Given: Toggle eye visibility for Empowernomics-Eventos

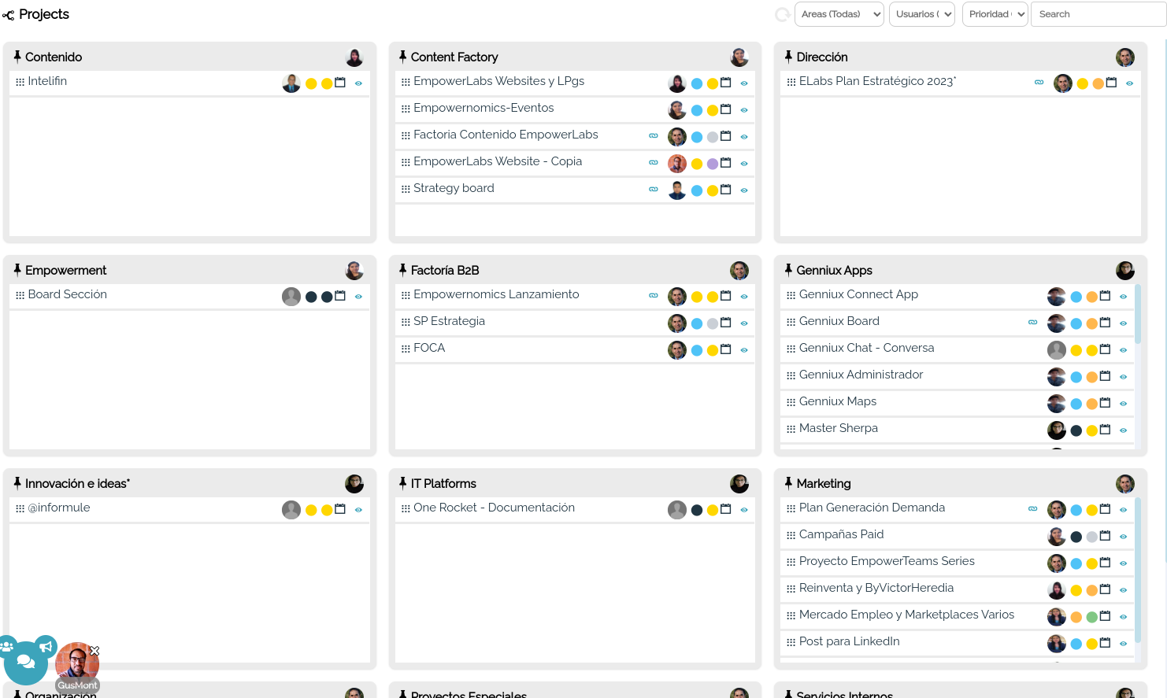Looking at the screenshot, I should [x=744, y=109].
